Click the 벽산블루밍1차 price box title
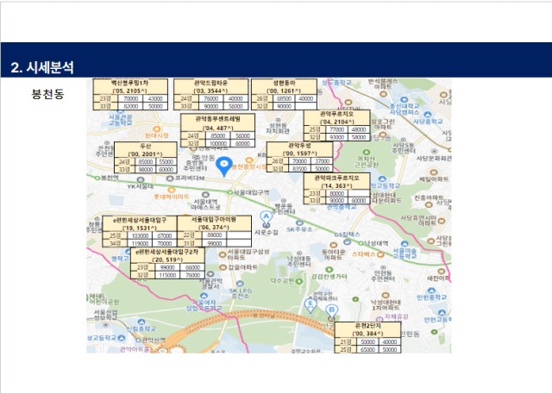Viewport: 552px width, 394px height. pos(130,83)
